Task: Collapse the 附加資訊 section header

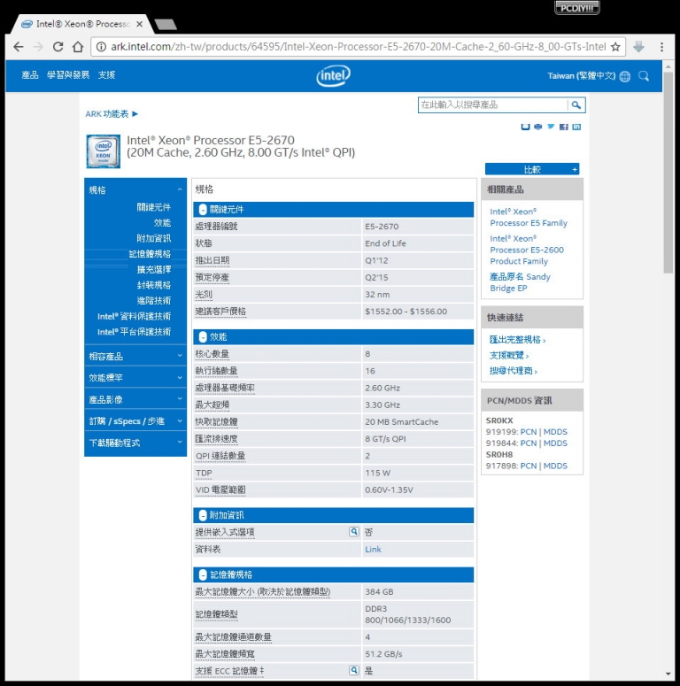Action: (334, 515)
